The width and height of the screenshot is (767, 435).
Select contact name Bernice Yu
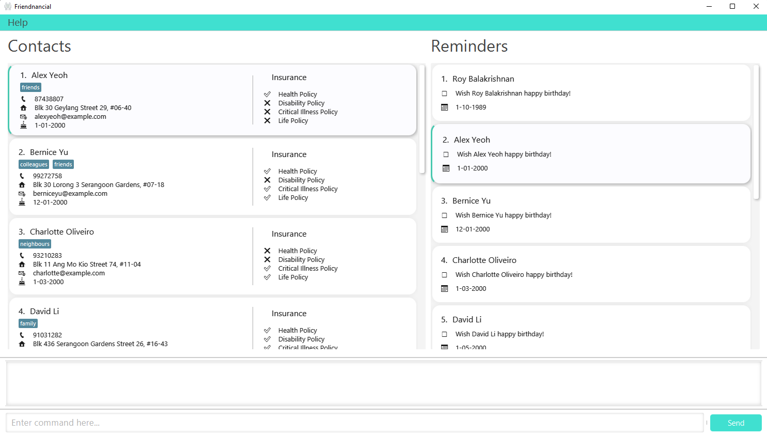tap(49, 152)
